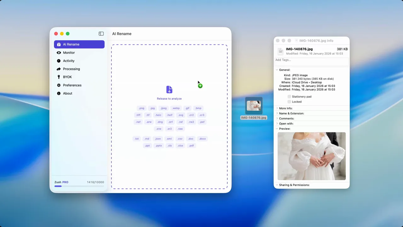Click the PRO badge next to Zush
The width and height of the screenshot is (403, 227).
(65, 182)
